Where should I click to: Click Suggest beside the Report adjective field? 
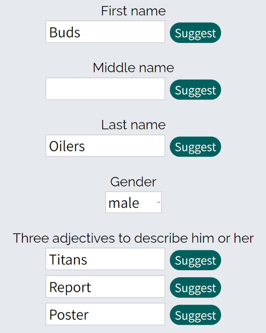pyautogui.click(x=195, y=288)
